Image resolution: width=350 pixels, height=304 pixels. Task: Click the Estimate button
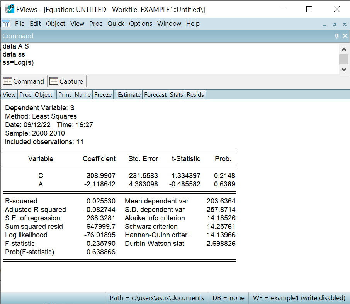[x=129, y=94]
